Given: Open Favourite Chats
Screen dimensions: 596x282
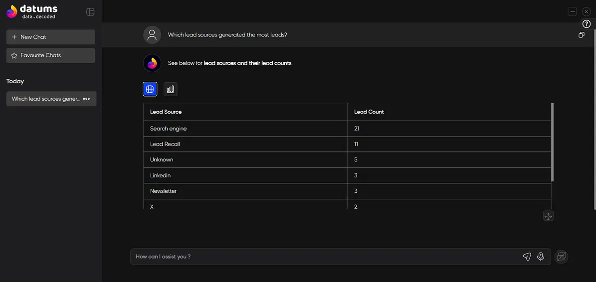Looking at the screenshot, I should 50,55.
